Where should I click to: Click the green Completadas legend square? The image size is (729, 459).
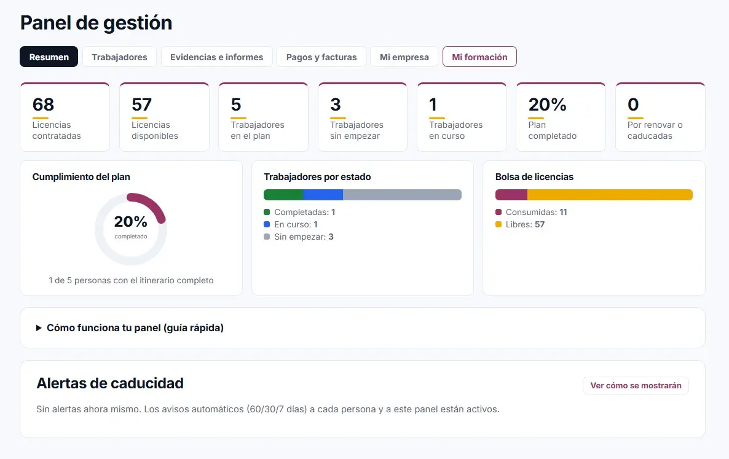coord(267,212)
